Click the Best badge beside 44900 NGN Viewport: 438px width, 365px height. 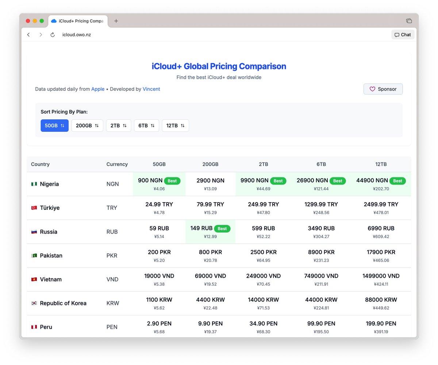tap(397, 181)
